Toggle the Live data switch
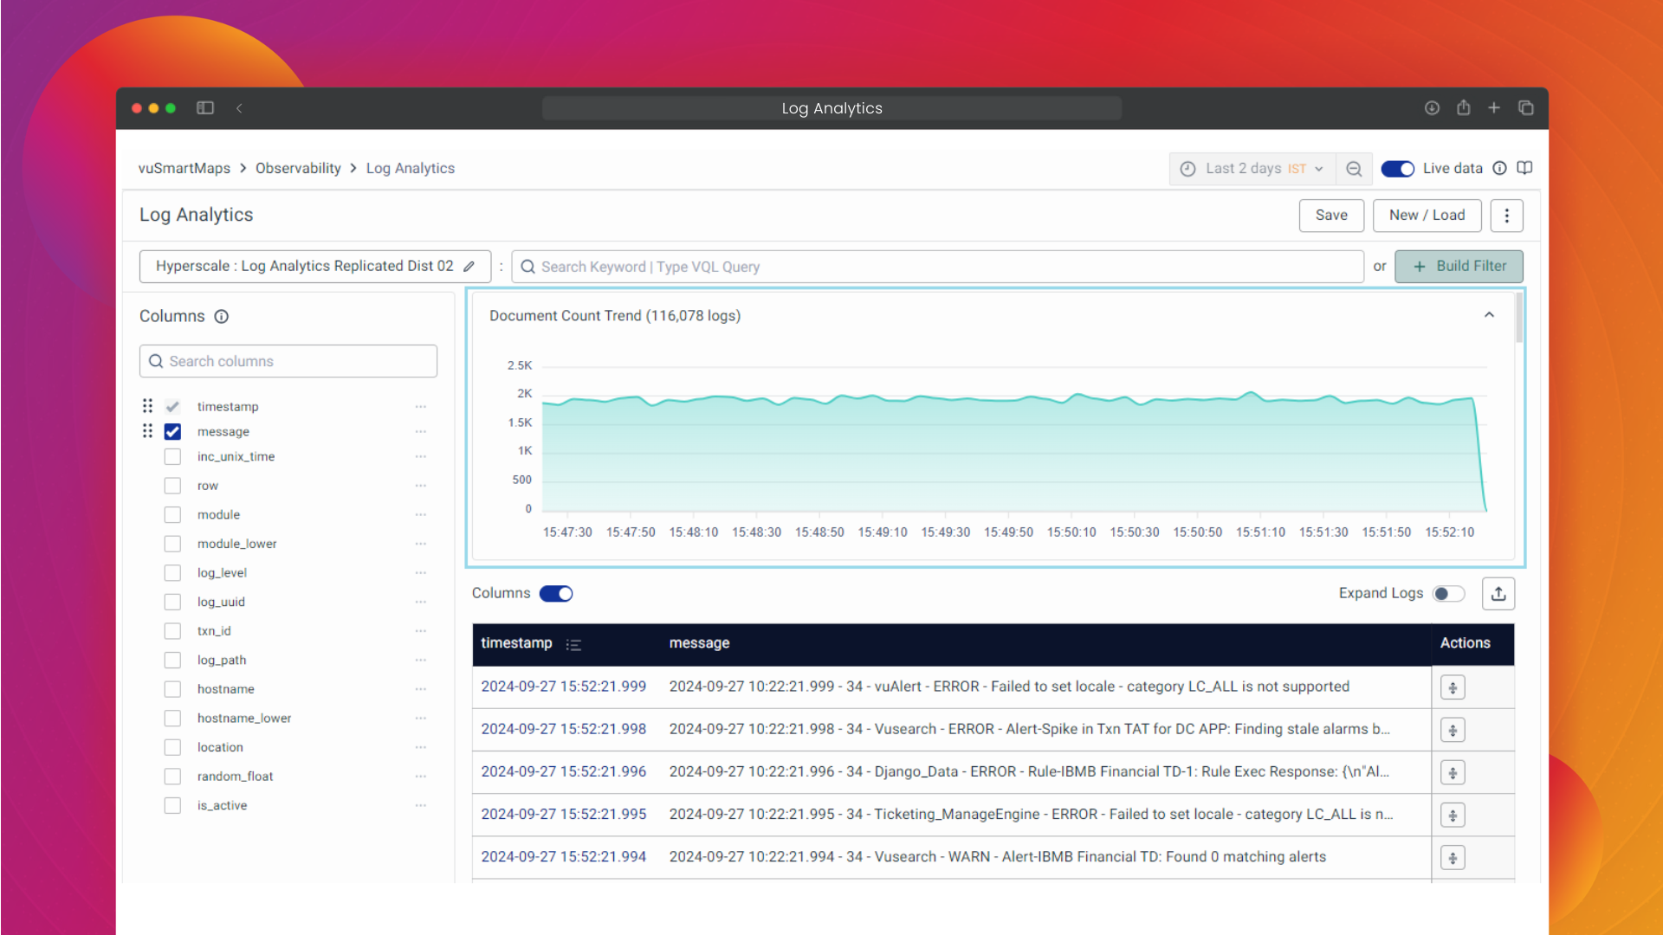This screenshot has width=1663, height=935. (1397, 169)
